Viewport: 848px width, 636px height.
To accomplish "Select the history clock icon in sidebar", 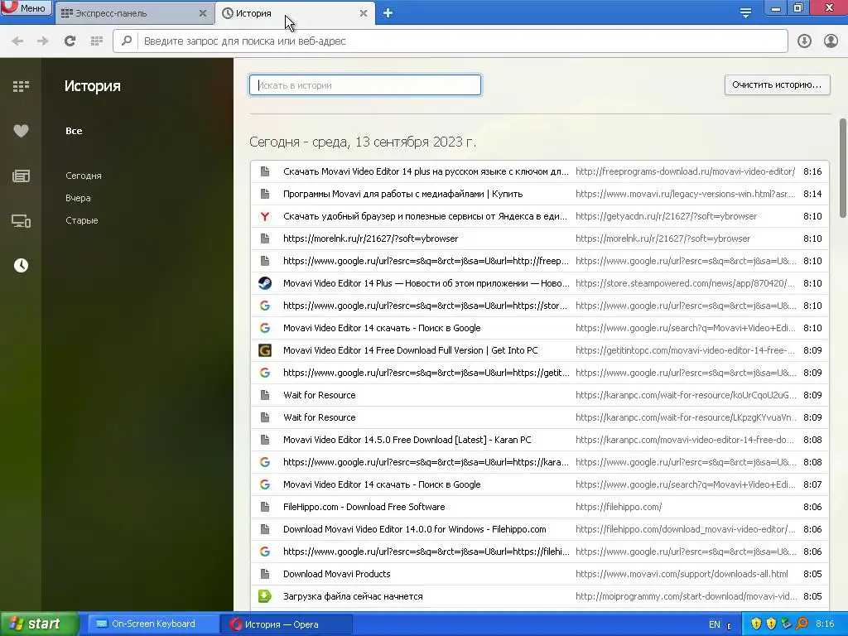I will point(21,266).
